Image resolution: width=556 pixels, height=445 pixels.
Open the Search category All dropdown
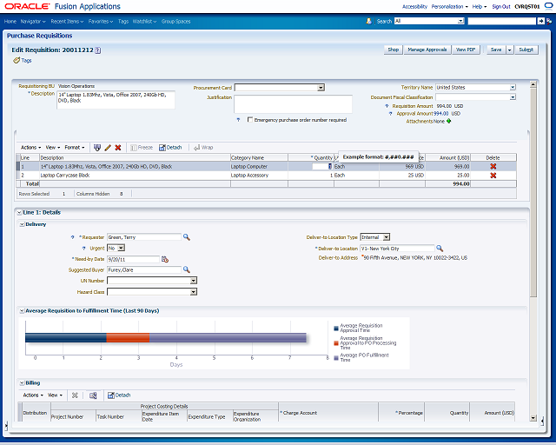click(x=461, y=21)
